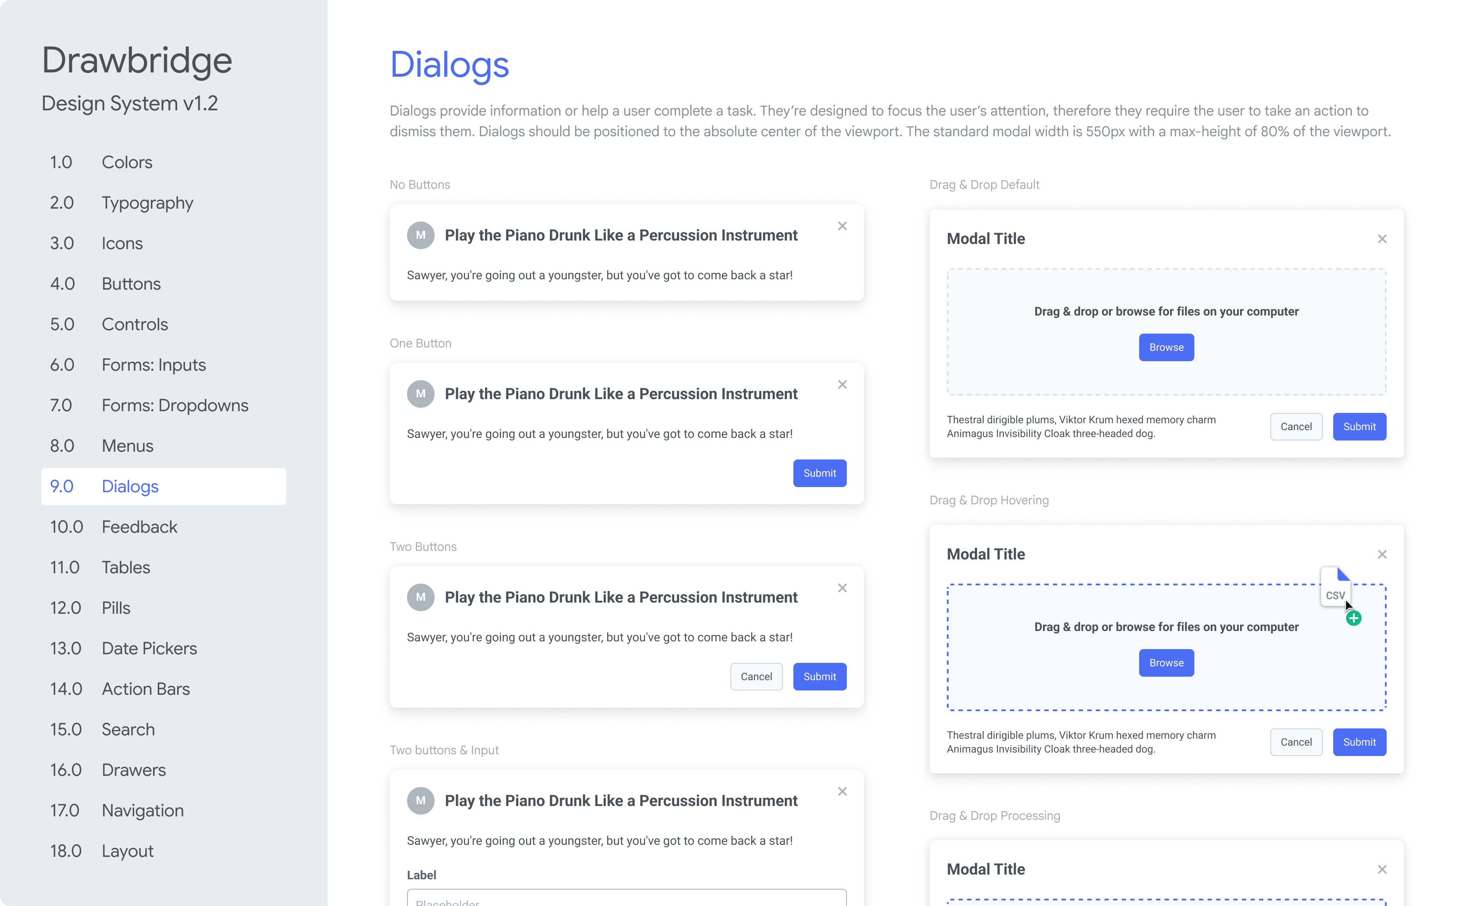This screenshot has height=906, width=1466.
Task: Click the Placeholder text input field
Action: [626, 899]
